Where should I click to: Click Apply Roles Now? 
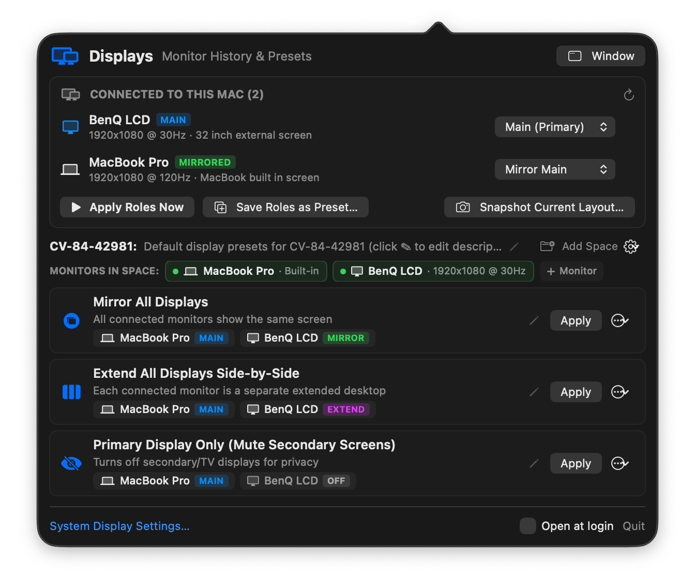pos(127,207)
